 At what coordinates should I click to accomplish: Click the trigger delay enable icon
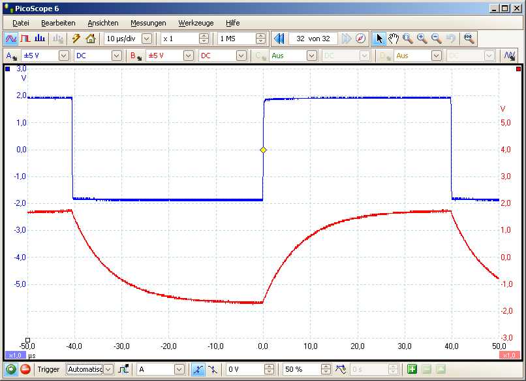tap(341, 370)
